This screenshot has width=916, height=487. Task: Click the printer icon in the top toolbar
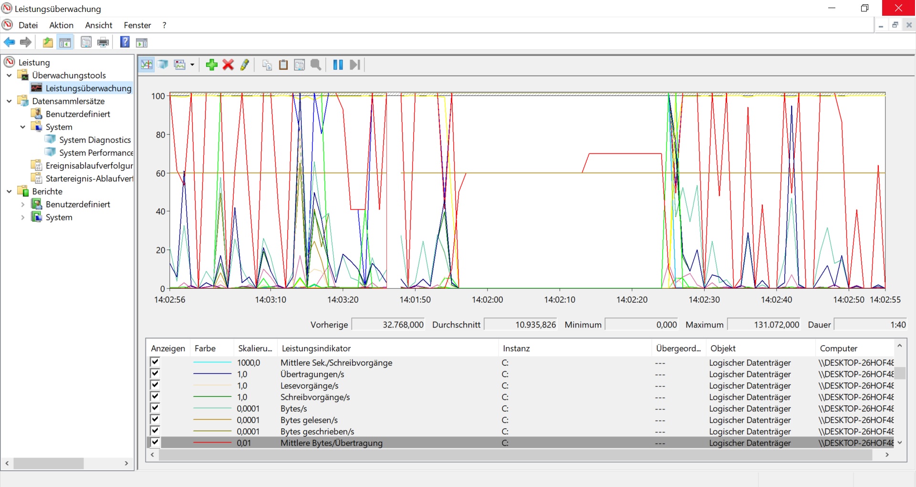103,42
